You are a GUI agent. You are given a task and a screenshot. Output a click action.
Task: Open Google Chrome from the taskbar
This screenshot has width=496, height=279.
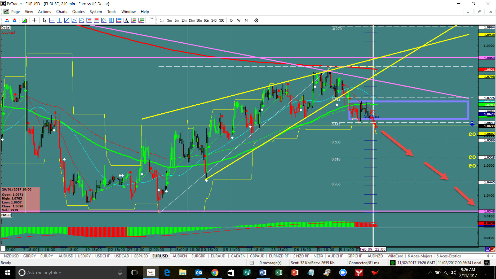(x=215, y=273)
